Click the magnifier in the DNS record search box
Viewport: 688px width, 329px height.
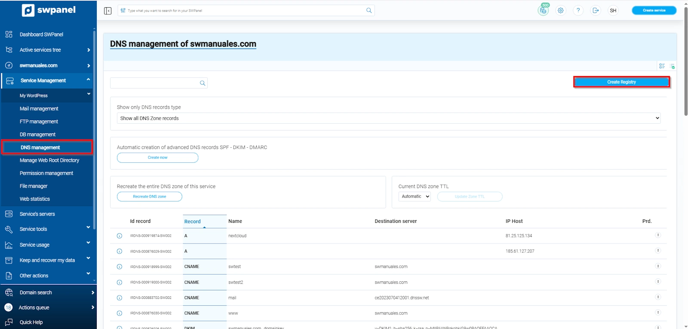[x=203, y=83]
